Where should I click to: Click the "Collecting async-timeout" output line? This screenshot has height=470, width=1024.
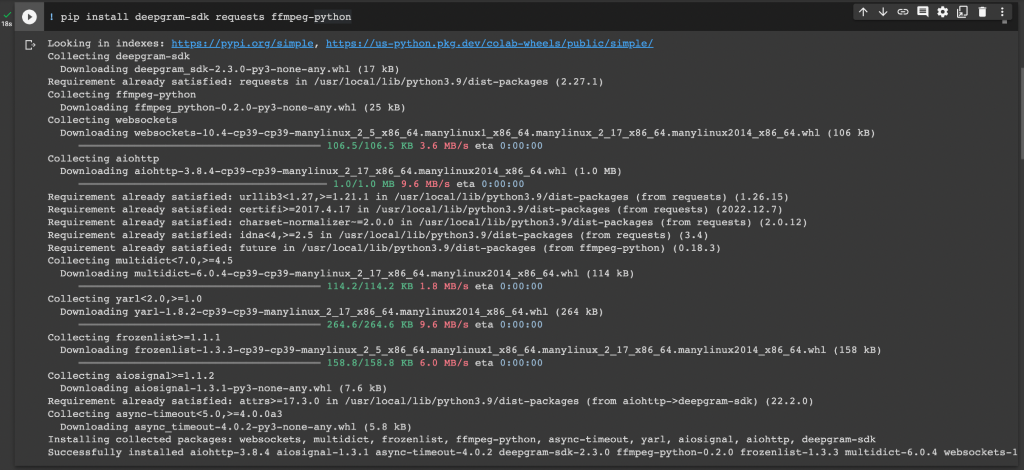click(165, 414)
